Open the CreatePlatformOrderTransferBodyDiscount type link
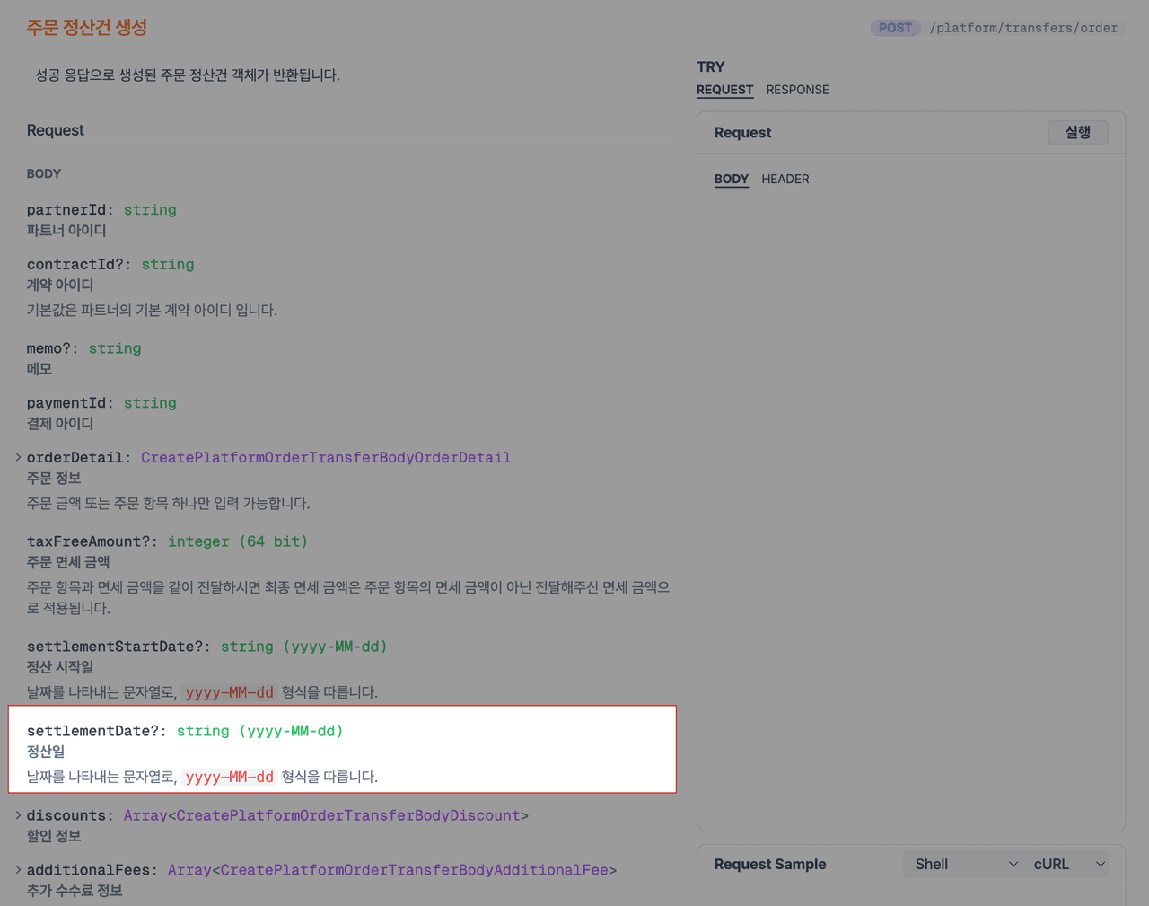Screen dimensions: 1149x906 coord(347,815)
